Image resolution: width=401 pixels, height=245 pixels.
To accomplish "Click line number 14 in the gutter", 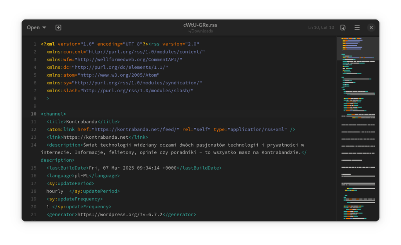I will pos(34,145).
